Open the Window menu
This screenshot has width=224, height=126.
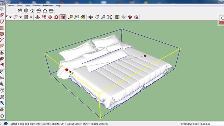pyautogui.click(x=36, y=6)
